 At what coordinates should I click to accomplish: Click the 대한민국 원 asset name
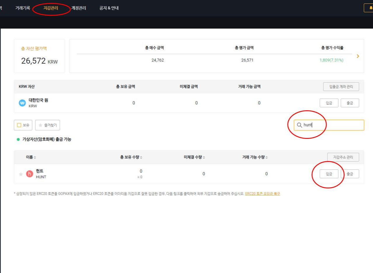click(38, 100)
